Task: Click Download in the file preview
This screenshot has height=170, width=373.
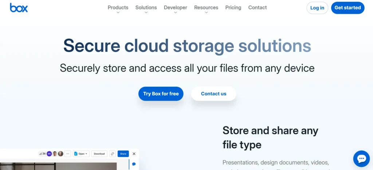Action: tap(99, 154)
